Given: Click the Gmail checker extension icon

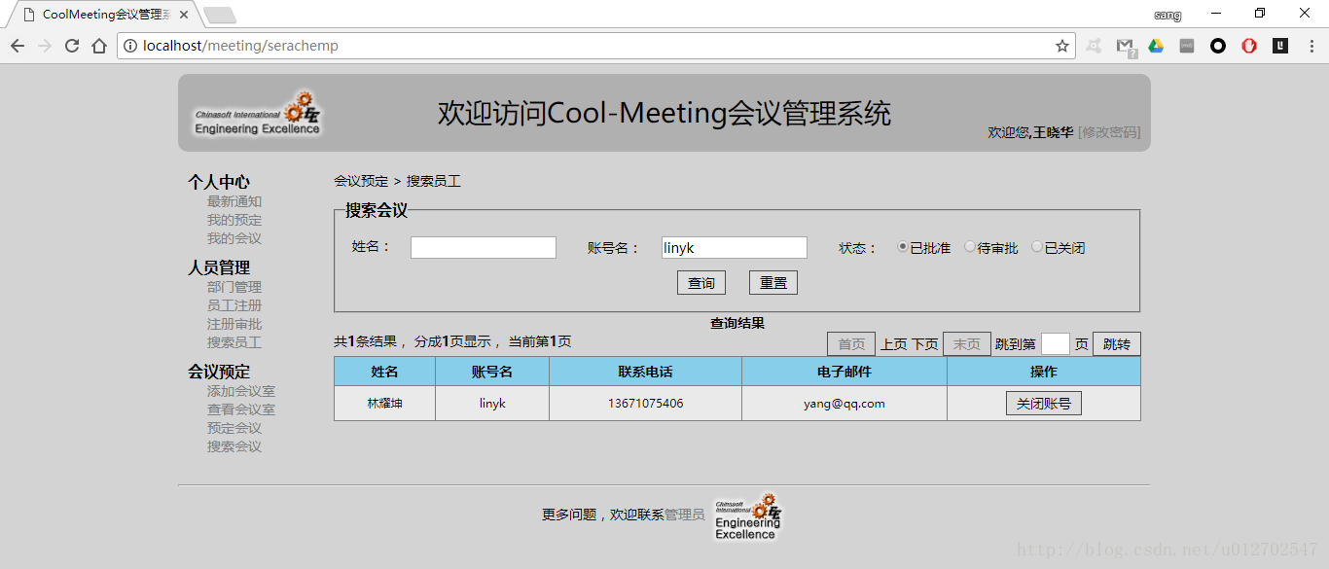Looking at the screenshot, I should point(1125,46).
